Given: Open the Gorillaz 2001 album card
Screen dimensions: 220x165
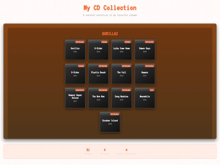Looking at the screenshot, I should [75, 50].
